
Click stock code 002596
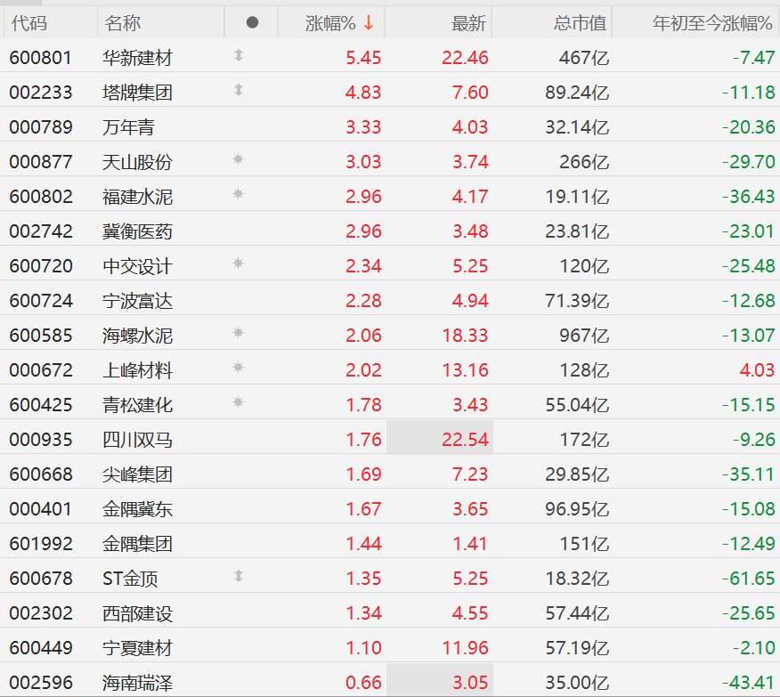[x=41, y=683]
